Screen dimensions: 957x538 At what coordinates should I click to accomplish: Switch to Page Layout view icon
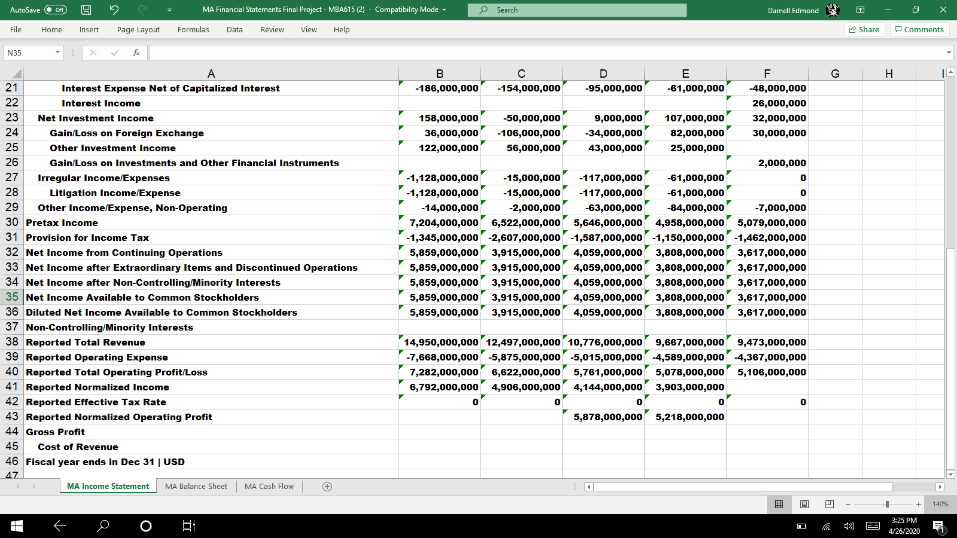[804, 504]
